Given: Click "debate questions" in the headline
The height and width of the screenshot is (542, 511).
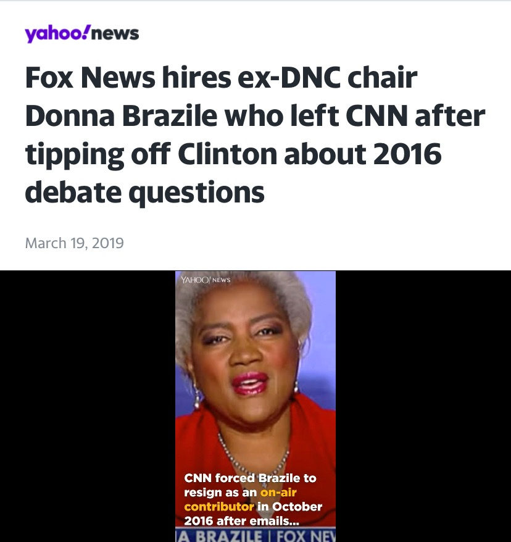Looking at the screenshot, I should pyautogui.click(x=145, y=193).
